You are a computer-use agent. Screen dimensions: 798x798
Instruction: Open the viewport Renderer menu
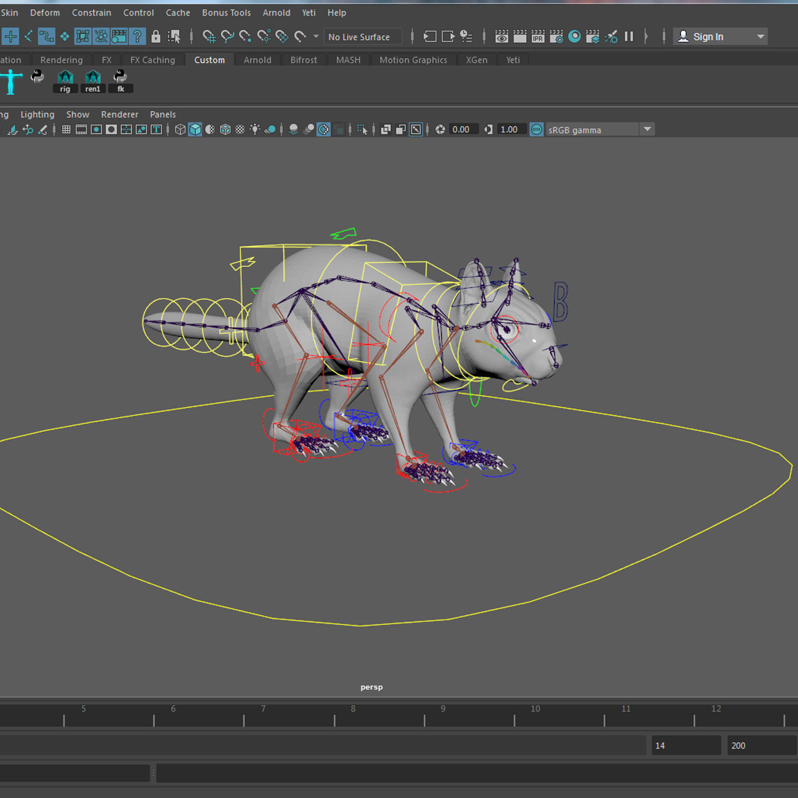120,115
